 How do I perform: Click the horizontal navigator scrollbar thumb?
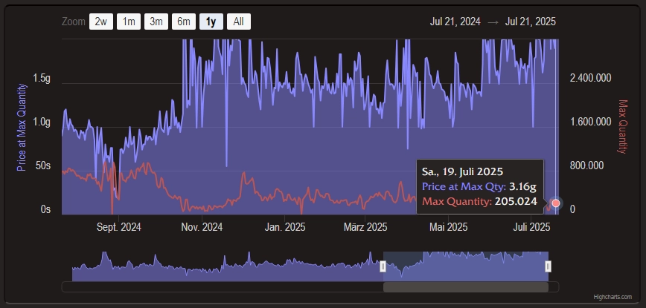[x=466, y=286]
